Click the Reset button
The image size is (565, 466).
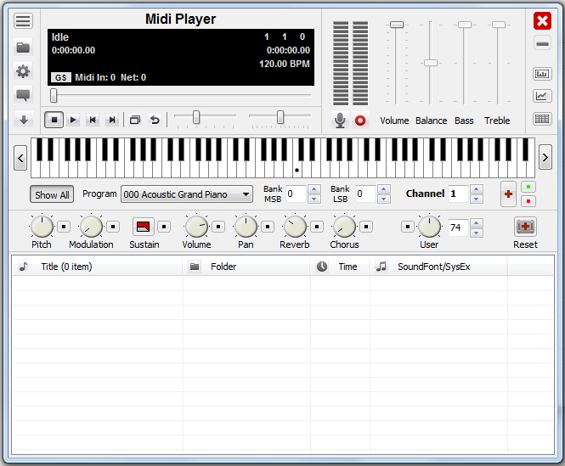[525, 227]
